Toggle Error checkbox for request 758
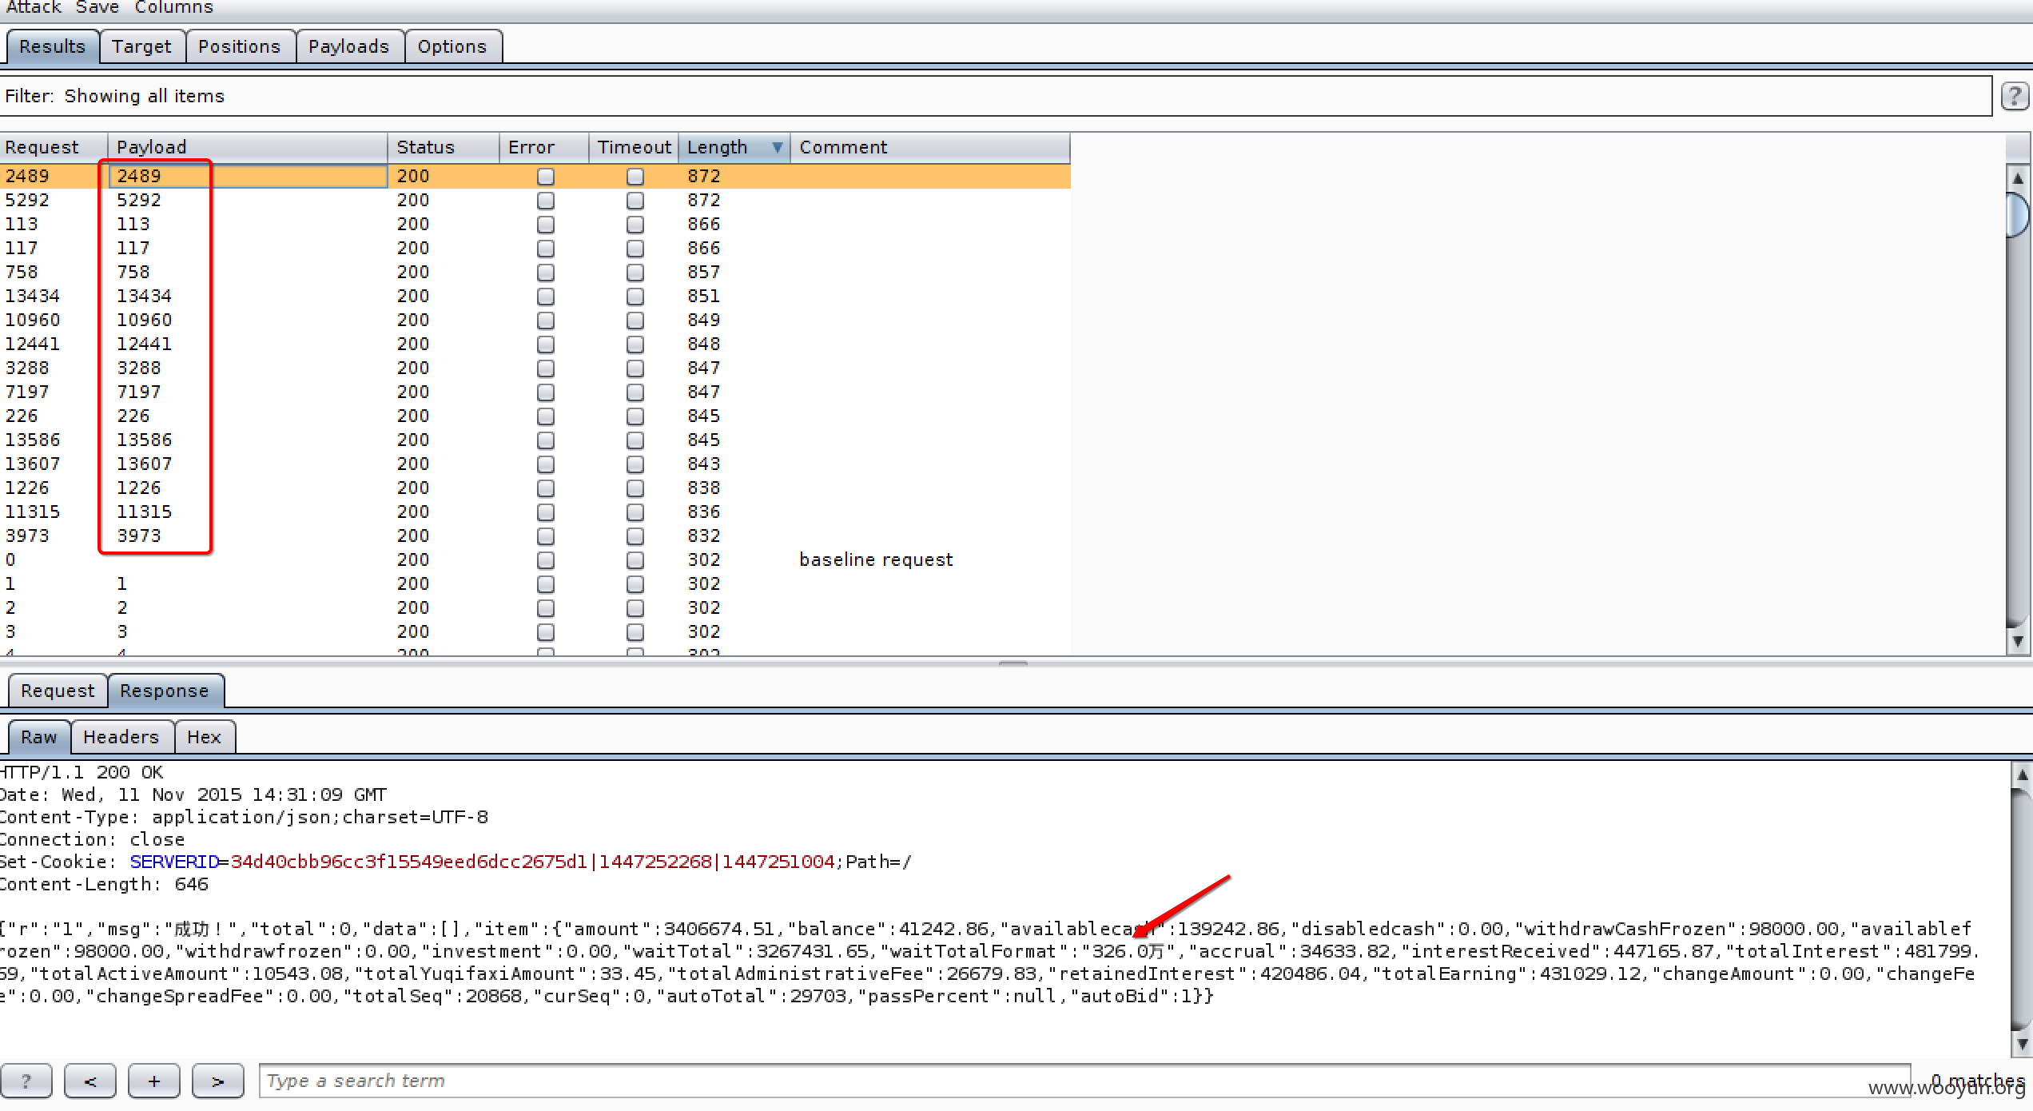Image resolution: width=2033 pixels, height=1111 pixels. pyautogui.click(x=546, y=273)
